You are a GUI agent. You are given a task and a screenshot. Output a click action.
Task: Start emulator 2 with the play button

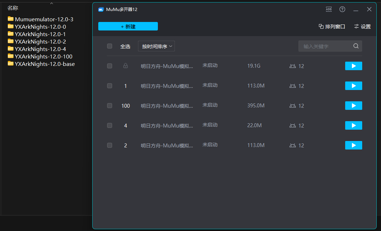pyautogui.click(x=354, y=145)
